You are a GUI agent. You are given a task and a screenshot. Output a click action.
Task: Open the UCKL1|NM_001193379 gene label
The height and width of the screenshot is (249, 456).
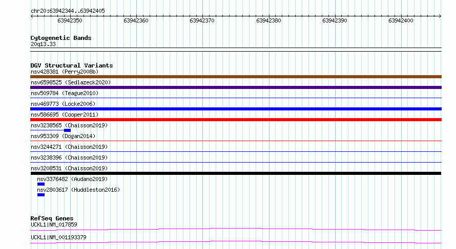point(58,237)
